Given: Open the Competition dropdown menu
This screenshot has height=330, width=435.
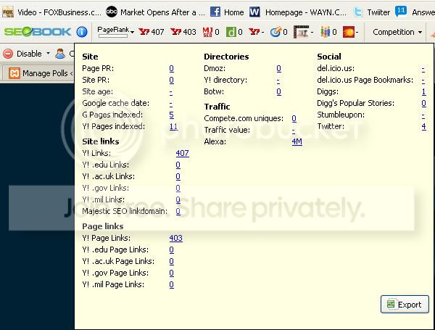Looking at the screenshot, I should (397, 32).
